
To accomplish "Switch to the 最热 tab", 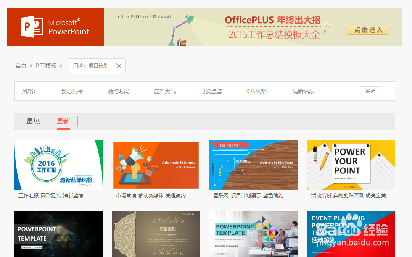I will pos(33,121).
